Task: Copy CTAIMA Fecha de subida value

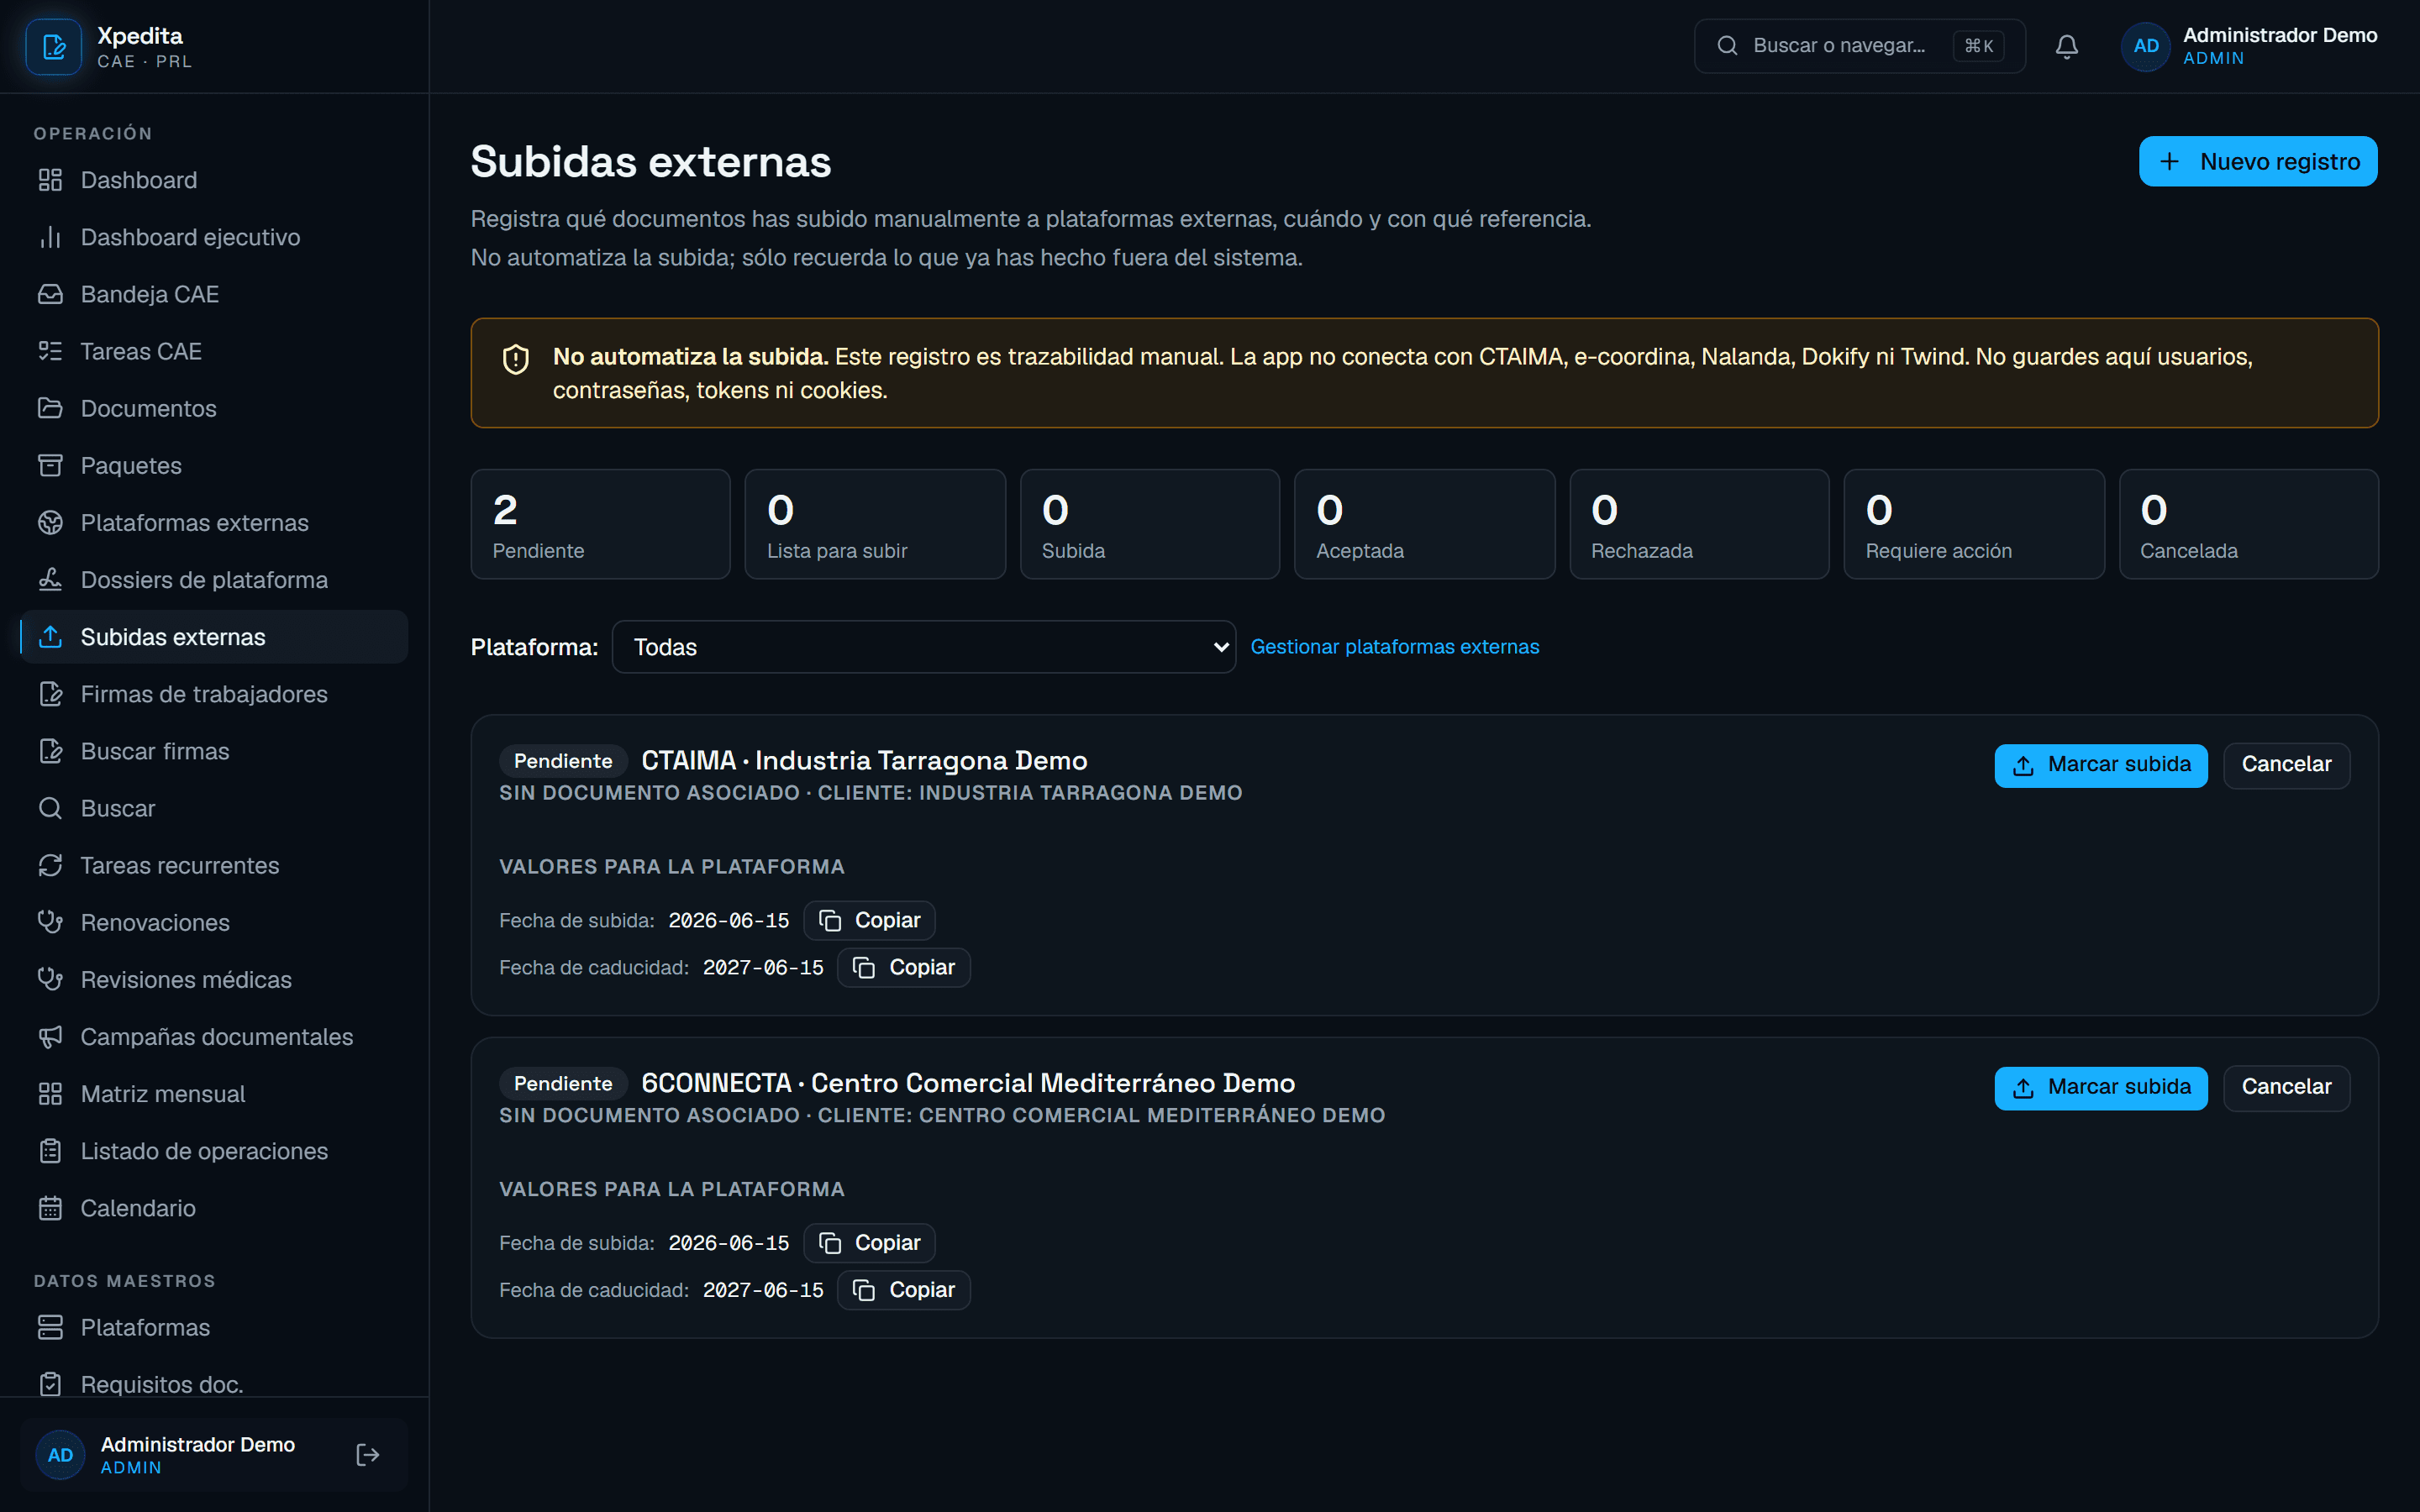Action: tap(869, 920)
